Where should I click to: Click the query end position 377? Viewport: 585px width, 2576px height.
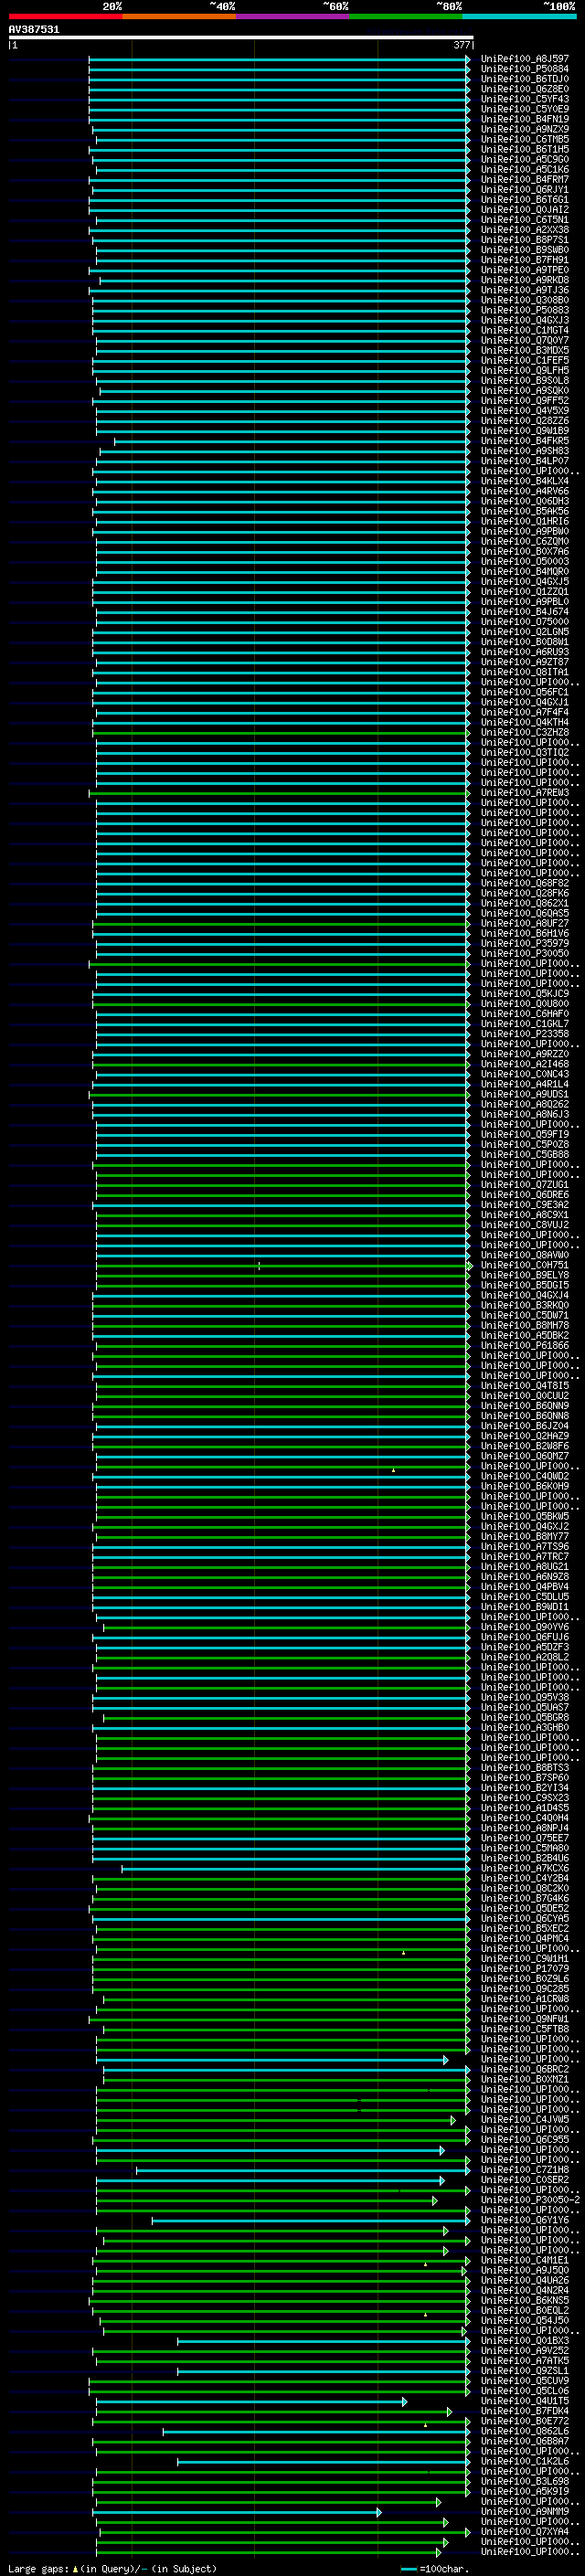(461, 45)
